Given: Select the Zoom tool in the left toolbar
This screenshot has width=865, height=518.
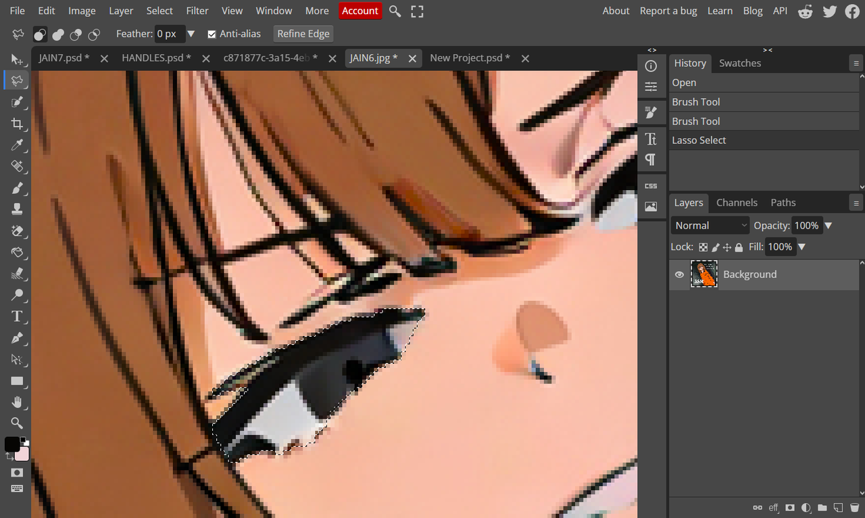Looking at the screenshot, I should coord(17,423).
